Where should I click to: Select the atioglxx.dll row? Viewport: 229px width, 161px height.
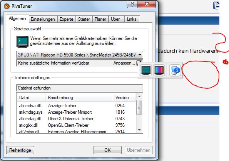77,125
